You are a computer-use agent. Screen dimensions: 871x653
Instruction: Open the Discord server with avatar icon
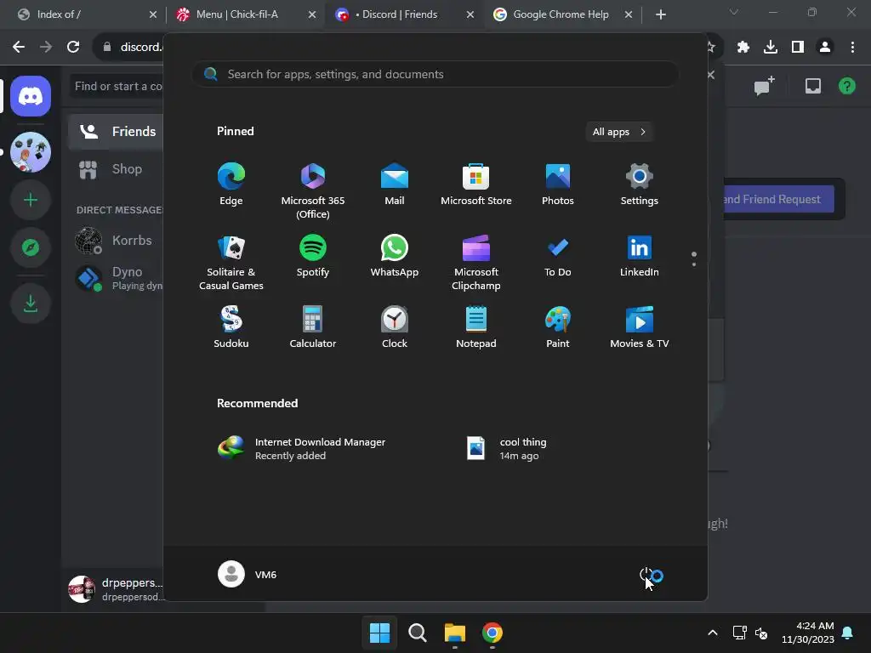coord(31,151)
